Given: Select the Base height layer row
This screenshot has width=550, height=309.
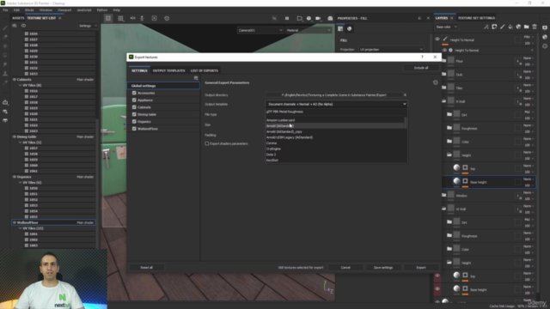Looking at the screenshot, I should tap(490, 182).
